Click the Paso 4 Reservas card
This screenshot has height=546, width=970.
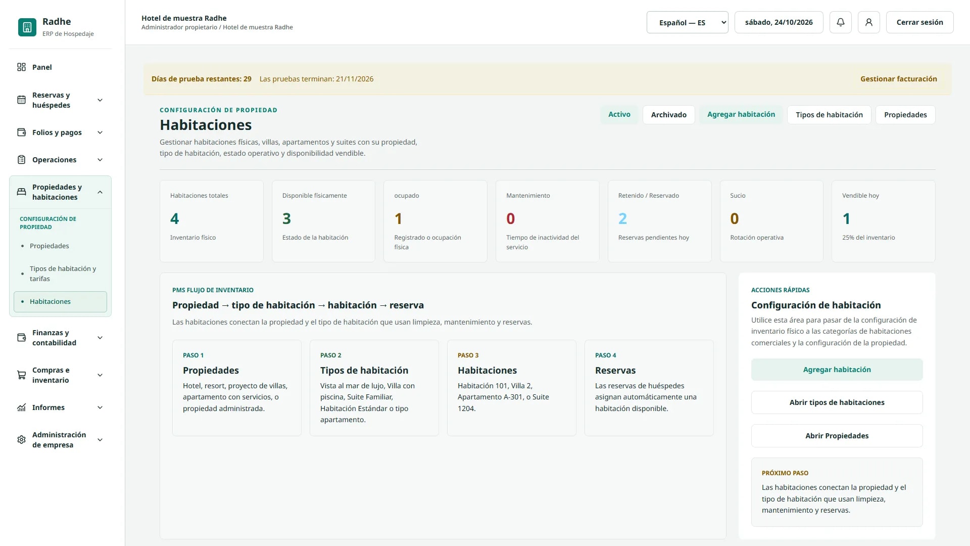coord(649,388)
